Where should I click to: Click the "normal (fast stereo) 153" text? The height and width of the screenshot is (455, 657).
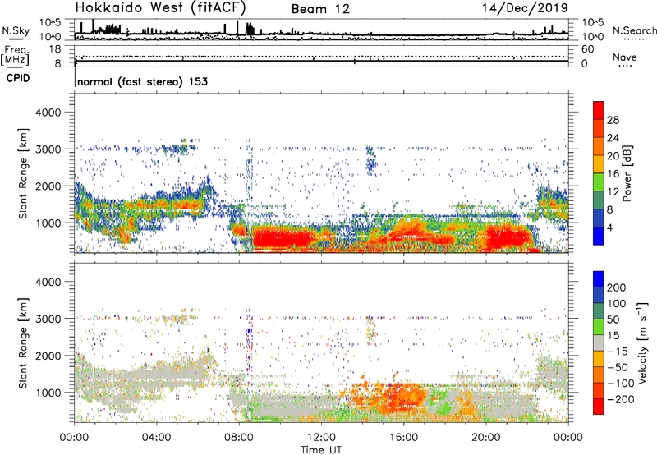point(142,81)
